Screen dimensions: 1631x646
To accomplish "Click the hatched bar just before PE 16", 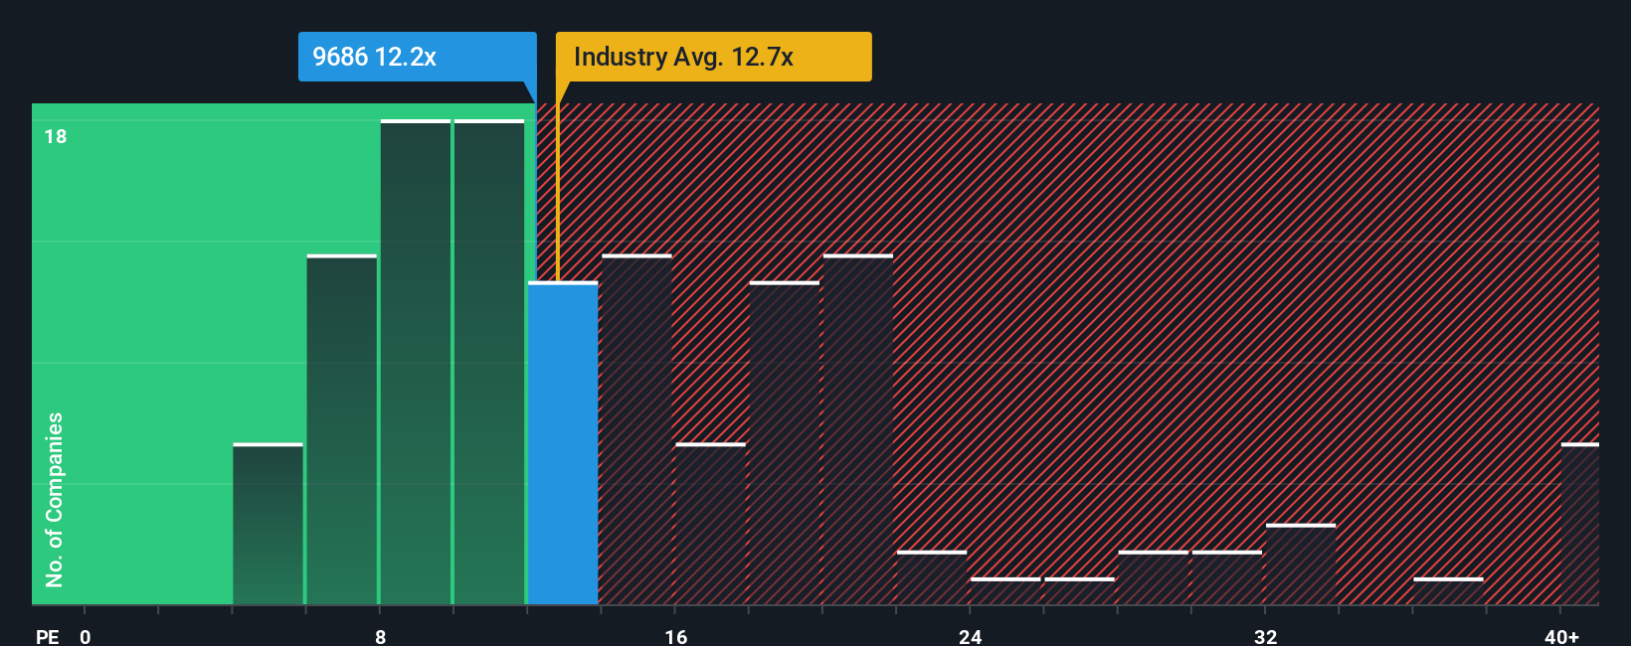I will pyautogui.click(x=636, y=429).
